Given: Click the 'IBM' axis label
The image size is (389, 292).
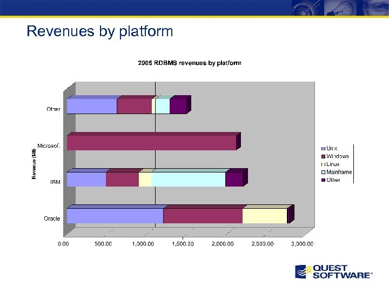Looking at the screenshot, I should tap(55, 182).
